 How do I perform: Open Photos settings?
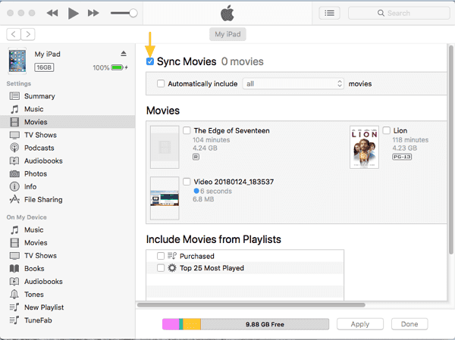tap(36, 174)
